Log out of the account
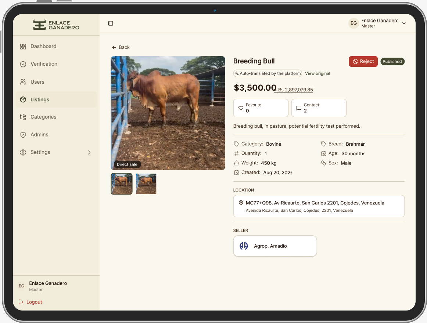This screenshot has width=427, height=323. [x=30, y=302]
